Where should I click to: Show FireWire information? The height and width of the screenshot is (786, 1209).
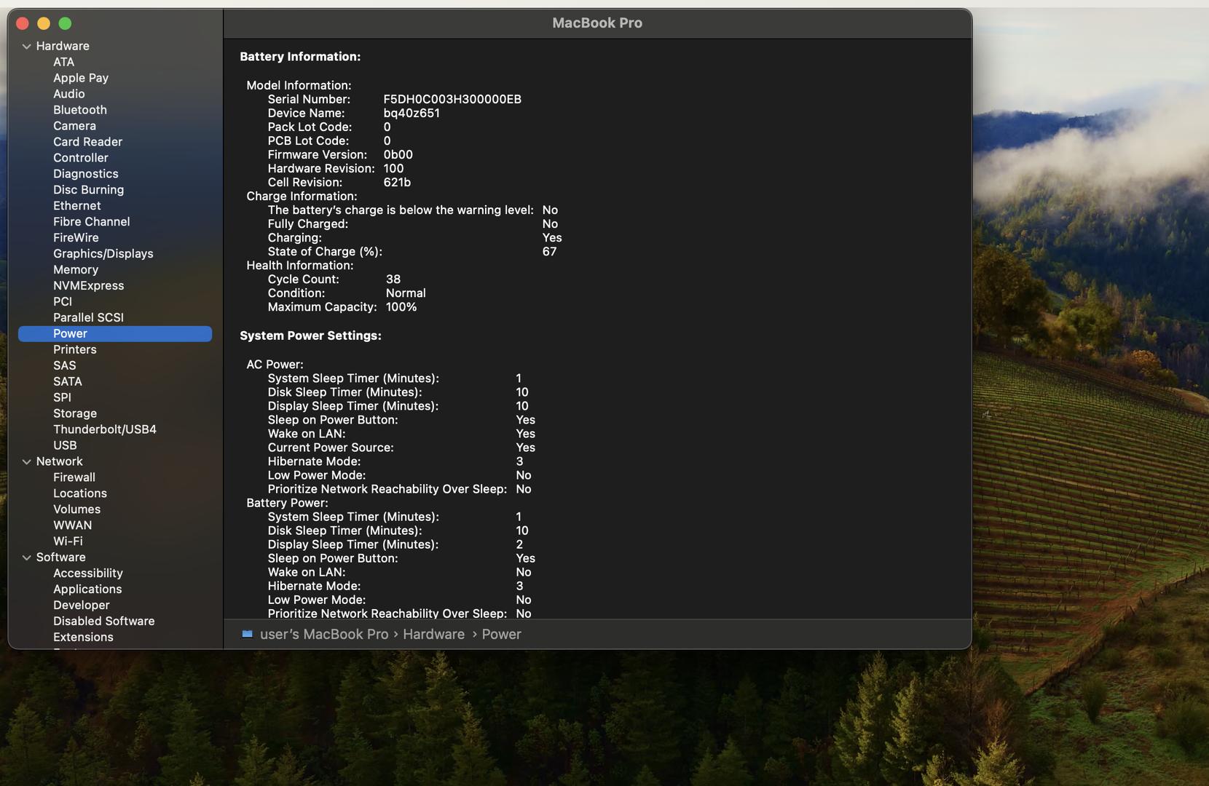(76, 238)
